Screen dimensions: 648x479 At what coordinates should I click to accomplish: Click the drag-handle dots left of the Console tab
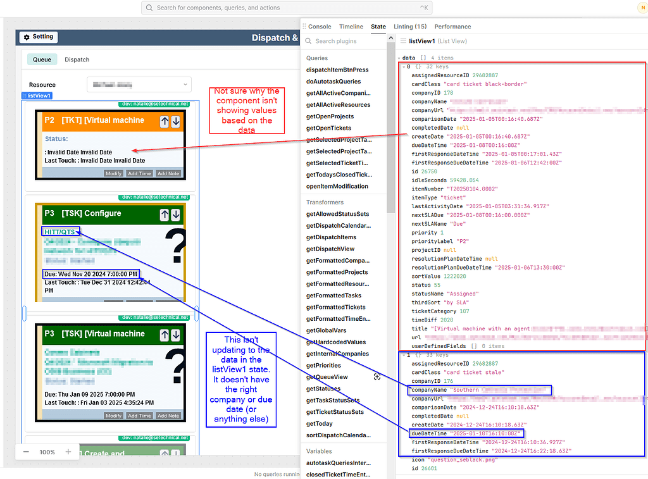tap(306, 26)
